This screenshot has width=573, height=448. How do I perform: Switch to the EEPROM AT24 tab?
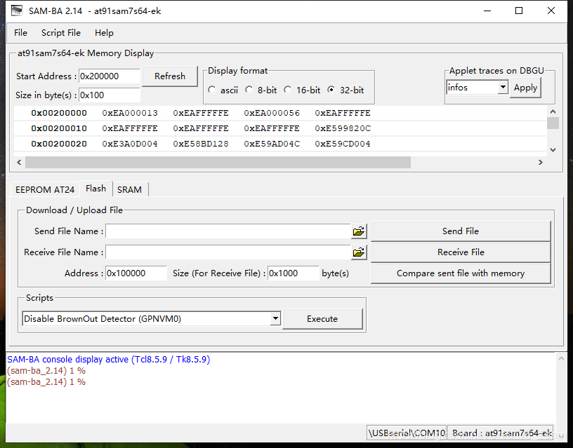tap(45, 190)
